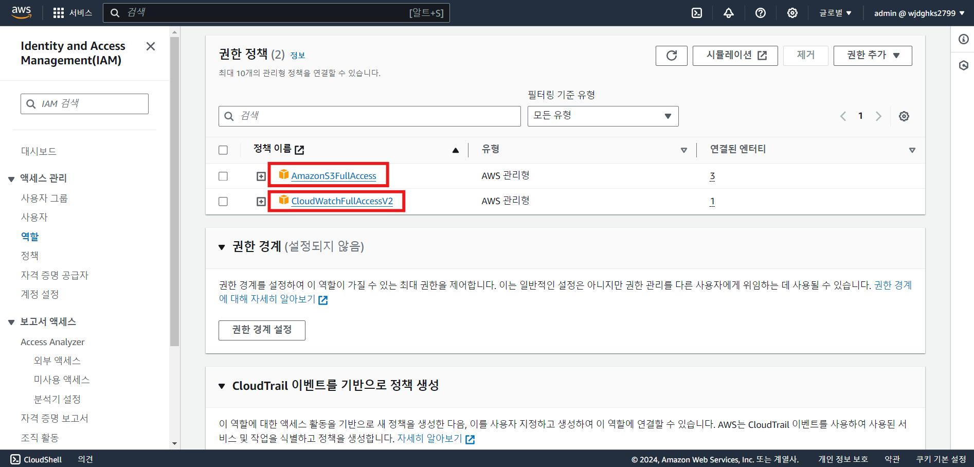Click the policy 검색 filter field
This screenshot has width=974, height=467.
pyautogui.click(x=370, y=116)
